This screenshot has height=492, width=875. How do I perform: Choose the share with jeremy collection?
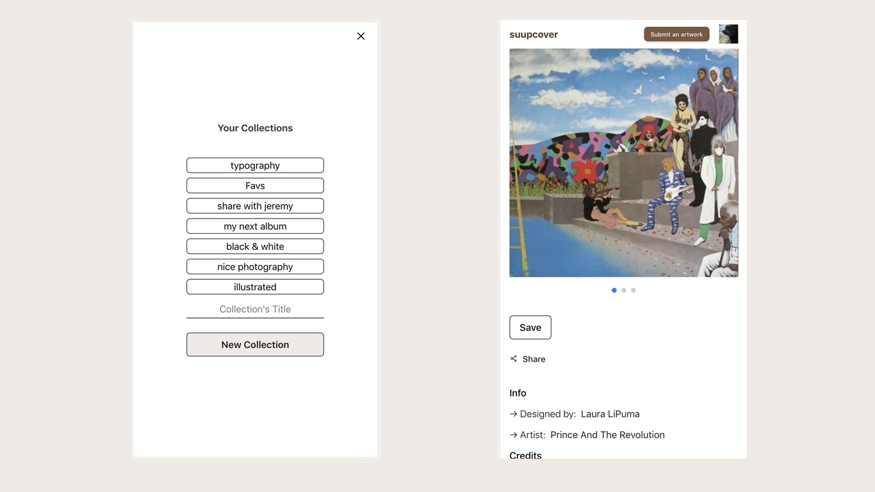click(255, 206)
